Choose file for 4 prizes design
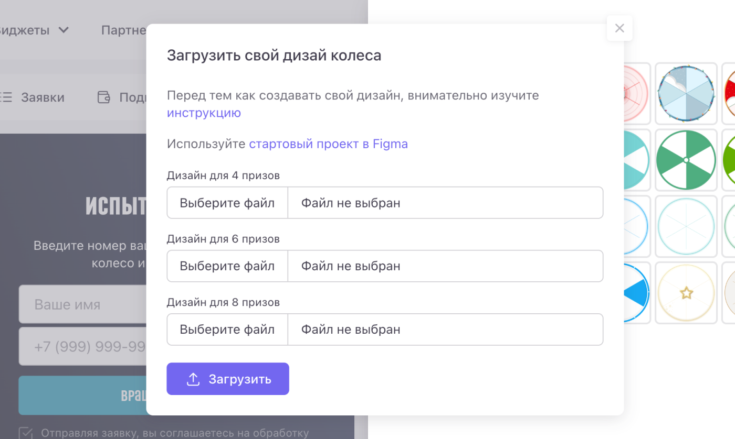The height and width of the screenshot is (439, 735). [227, 203]
